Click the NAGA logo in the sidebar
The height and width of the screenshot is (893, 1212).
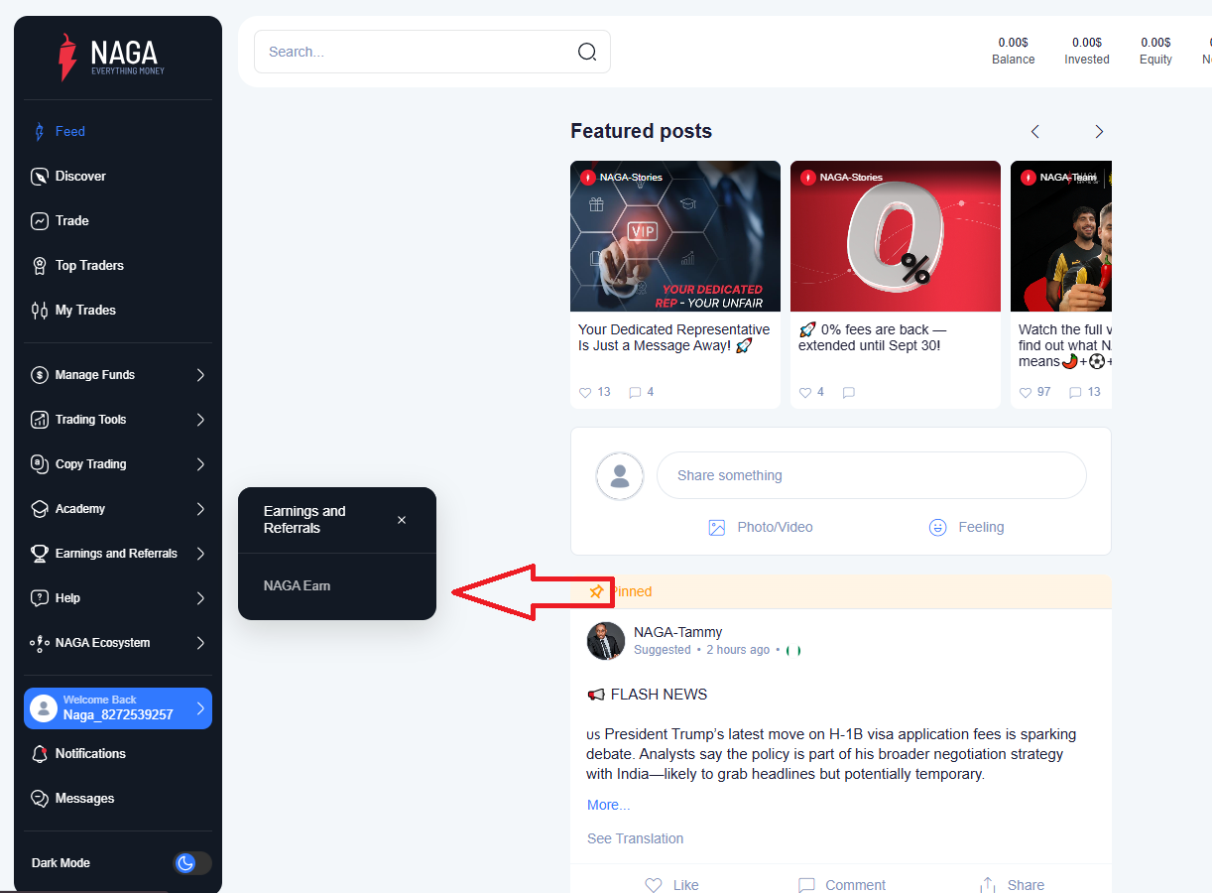(111, 58)
